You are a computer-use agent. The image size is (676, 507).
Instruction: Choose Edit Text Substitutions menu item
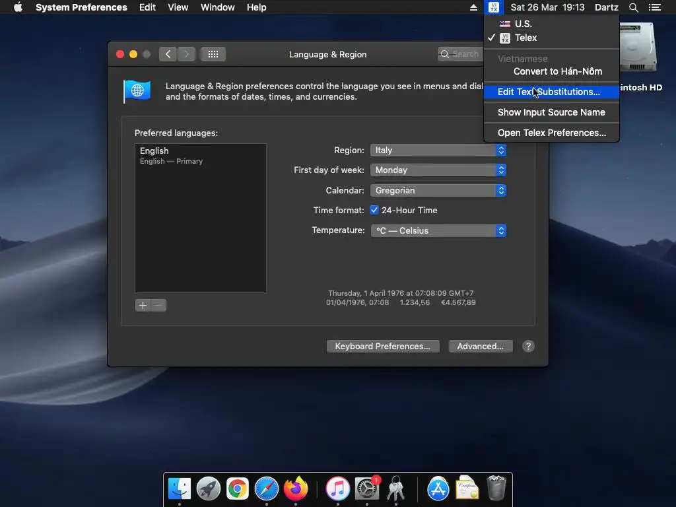[551, 92]
